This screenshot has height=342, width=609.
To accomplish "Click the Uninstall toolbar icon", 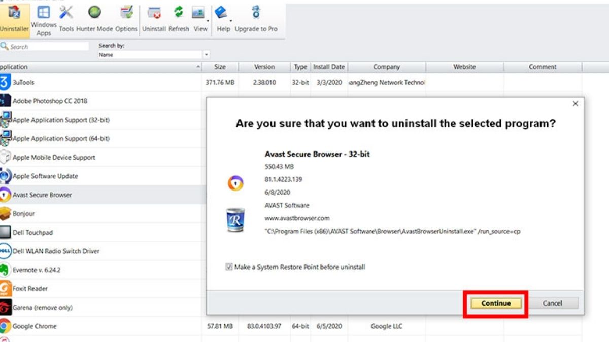I will point(154,20).
